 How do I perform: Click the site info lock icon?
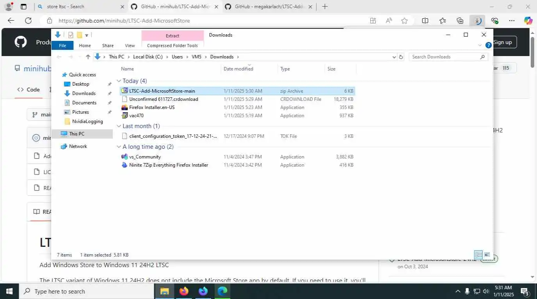click(49, 21)
